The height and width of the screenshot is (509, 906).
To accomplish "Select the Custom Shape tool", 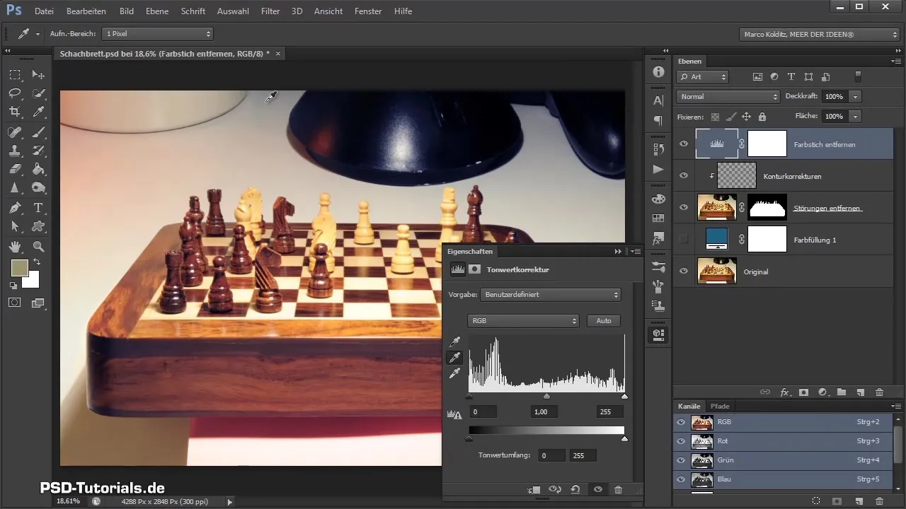I will click(x=38, y=226).
